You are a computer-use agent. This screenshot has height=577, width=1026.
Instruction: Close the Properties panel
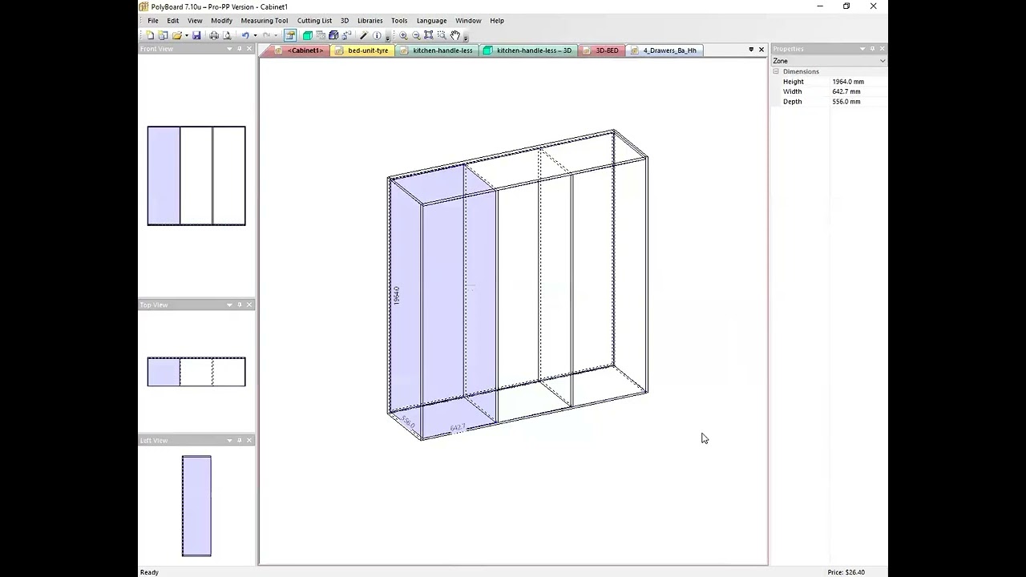point(883,49)
